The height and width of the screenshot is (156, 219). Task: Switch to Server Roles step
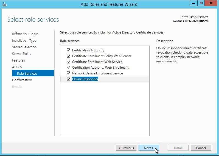tap(21, 54)
